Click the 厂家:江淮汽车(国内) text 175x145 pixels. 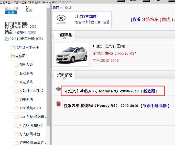click(109, 46)
